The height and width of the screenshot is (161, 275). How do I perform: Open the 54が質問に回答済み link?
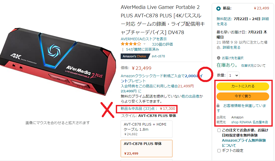[143, 50]
